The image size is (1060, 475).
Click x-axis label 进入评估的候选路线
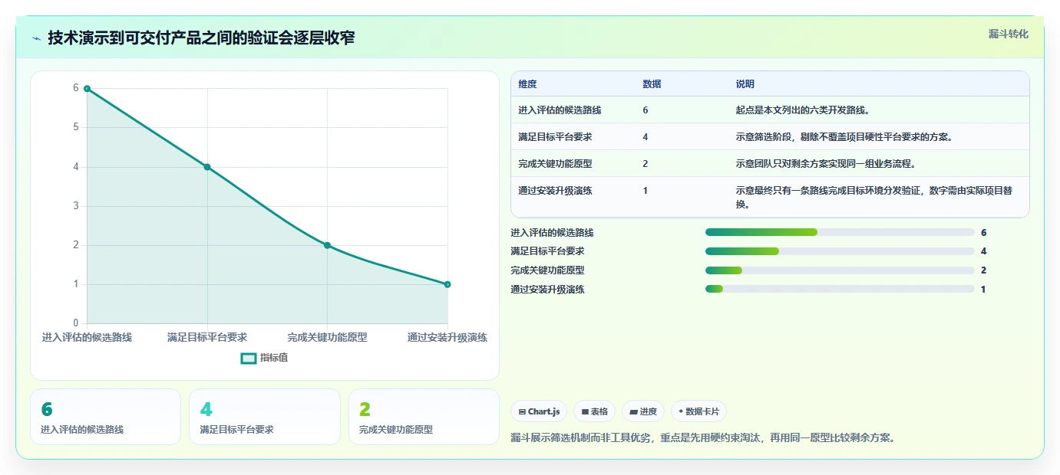(x=87, y=337)
